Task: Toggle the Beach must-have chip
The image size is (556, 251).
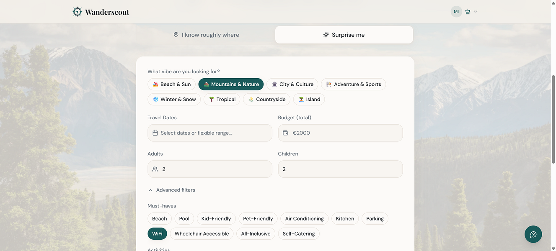Action: [x=160, y=218]
